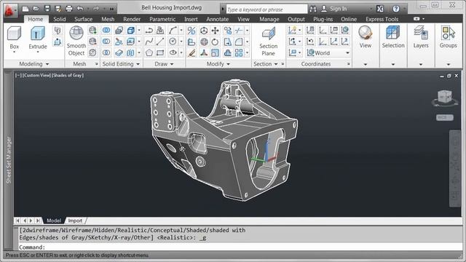Click the Save icon in quick access toolbar
This screenshot has width=466, height=262.
[47, 9]
